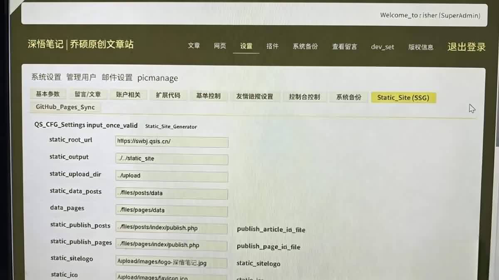The width and height of the screenshot is (499, 280).
Task: Click the static_publish_posts input field
Action: (172, 228)
